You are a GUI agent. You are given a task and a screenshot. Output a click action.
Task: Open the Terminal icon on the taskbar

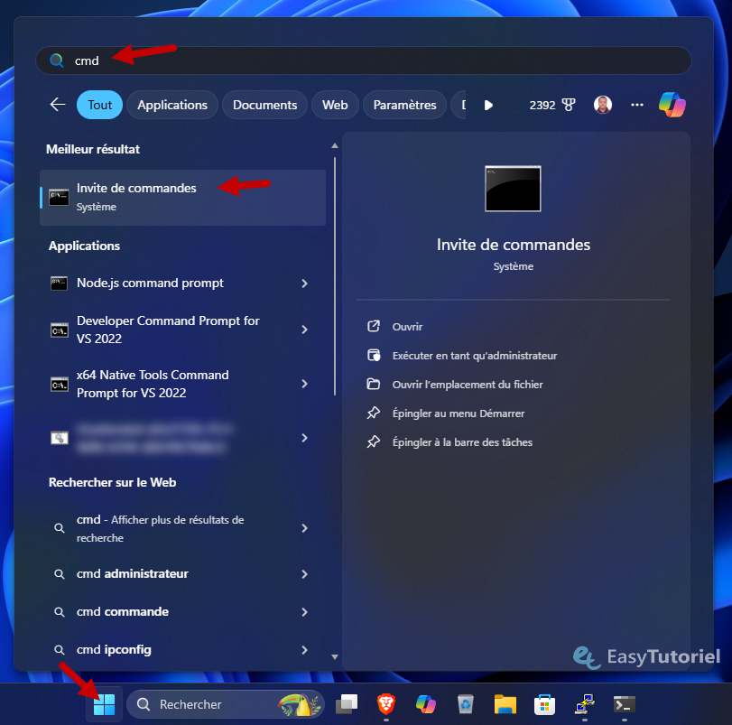pos(624,703)
